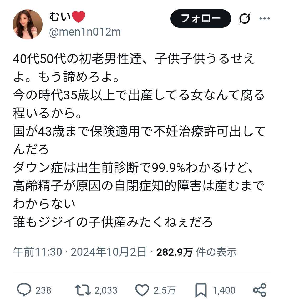Open the @men1n012m handle link
This screenshot has width=284, height=301.
click(85, 32)
